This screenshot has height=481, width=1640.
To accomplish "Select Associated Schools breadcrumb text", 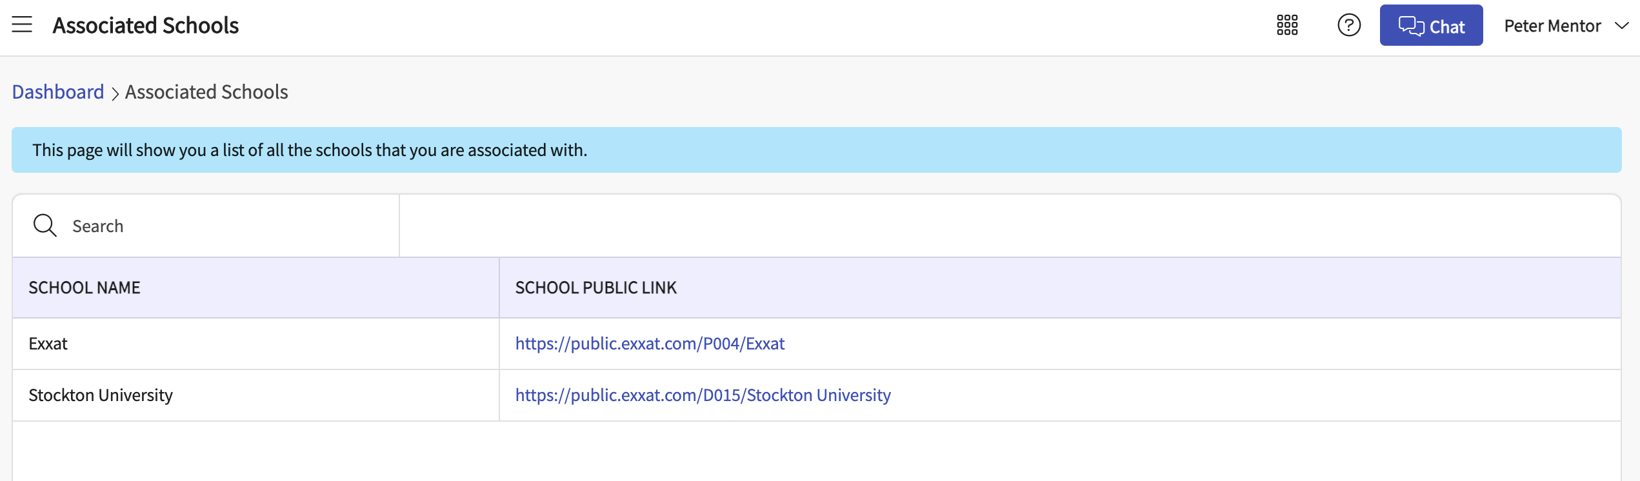I will [206, 92].
